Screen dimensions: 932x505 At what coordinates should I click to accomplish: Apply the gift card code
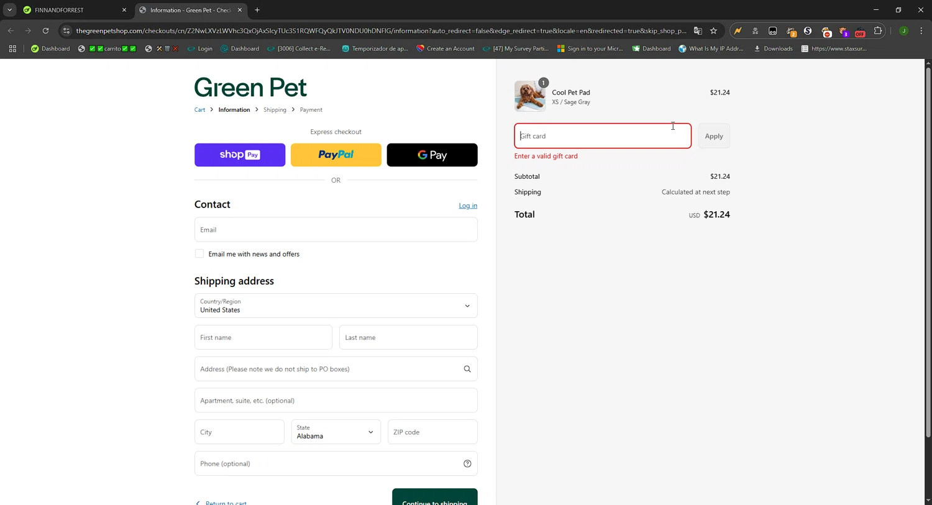click(x=714, y=136)
